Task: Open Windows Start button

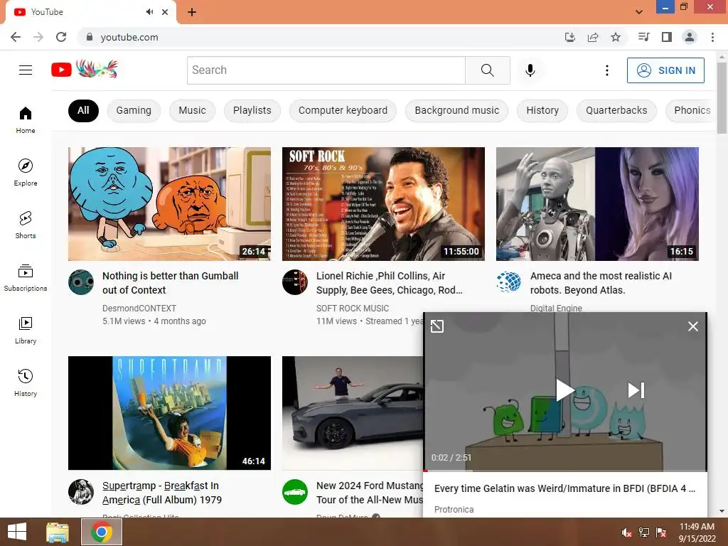Action: pos(17,532)
